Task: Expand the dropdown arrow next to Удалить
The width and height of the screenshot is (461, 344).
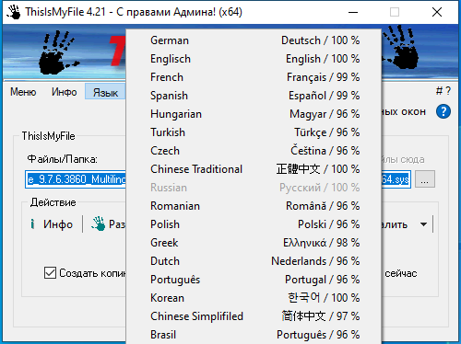Action: [423, 224]
